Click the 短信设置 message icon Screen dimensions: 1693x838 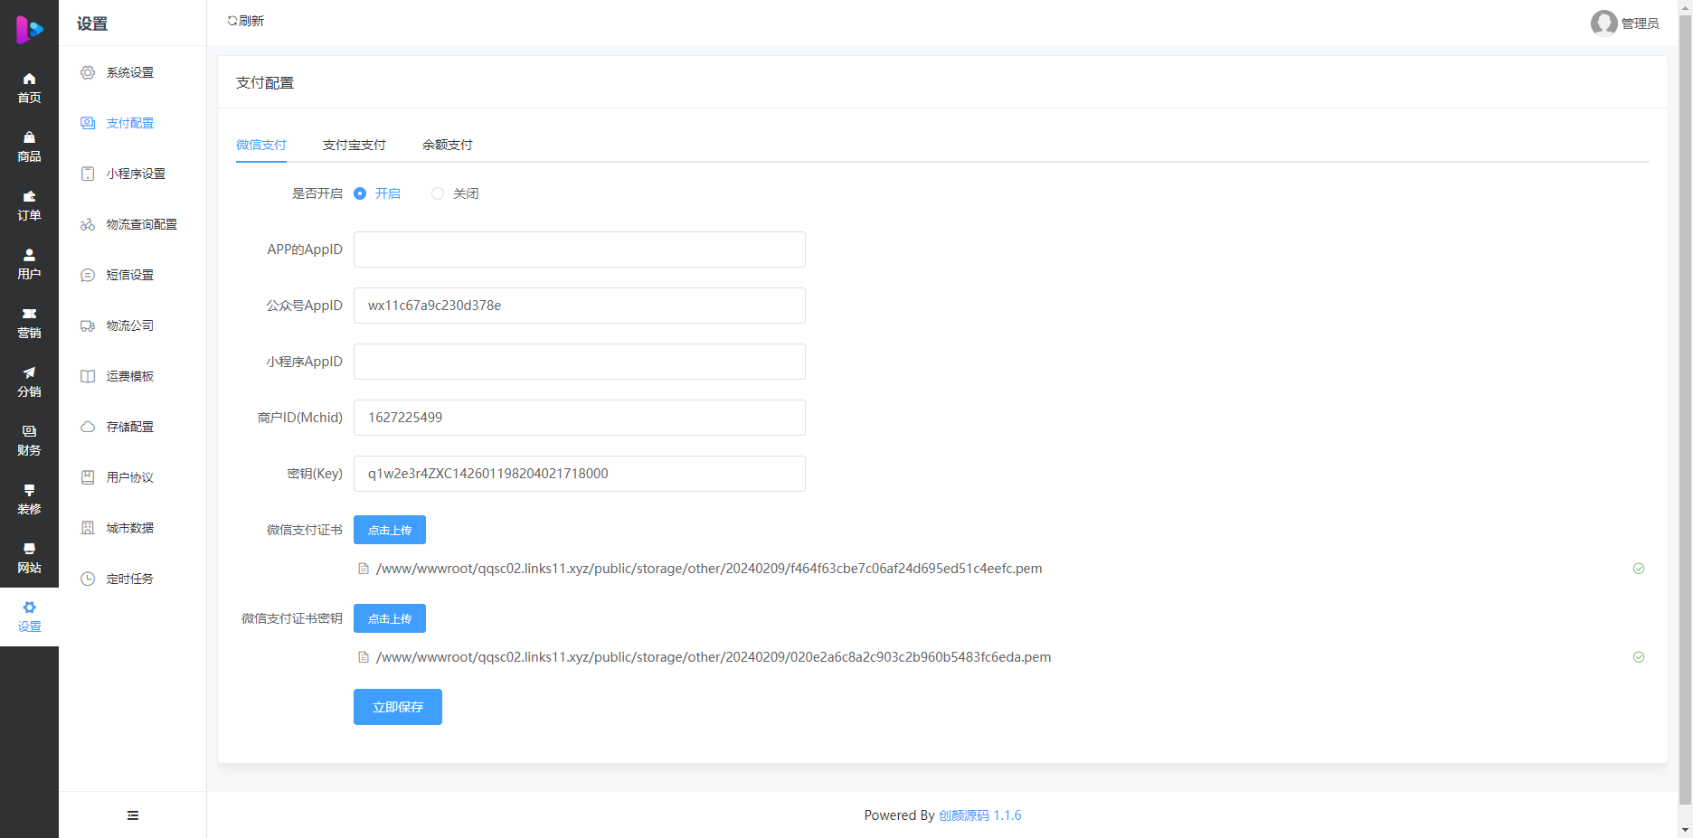[x=88, y=275]
